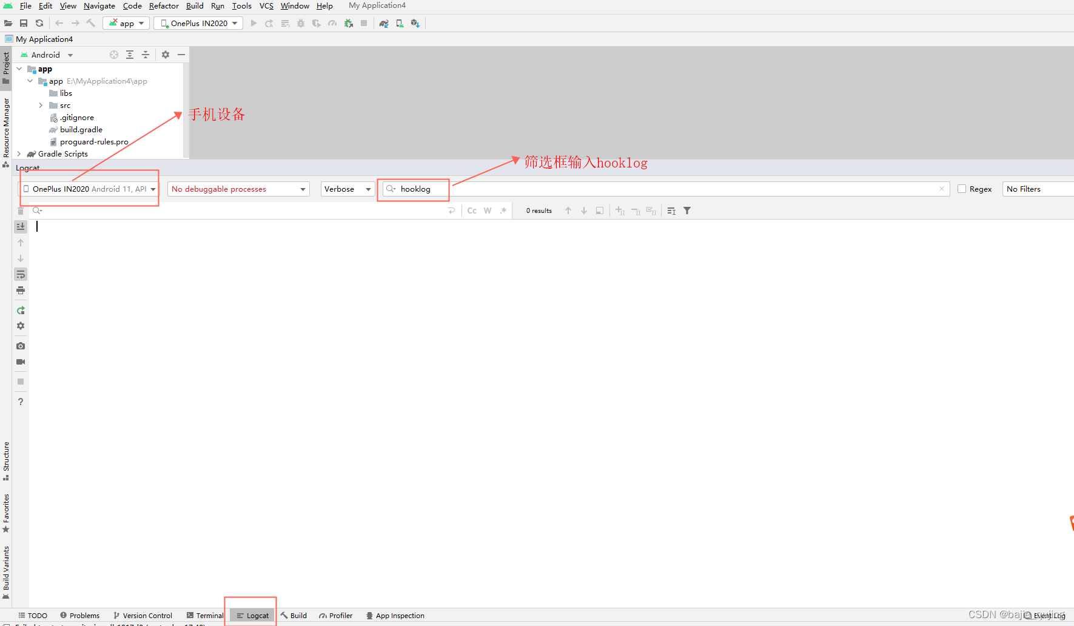
Task: Open the Device Manager icon in toolbar
Action: 400,23
